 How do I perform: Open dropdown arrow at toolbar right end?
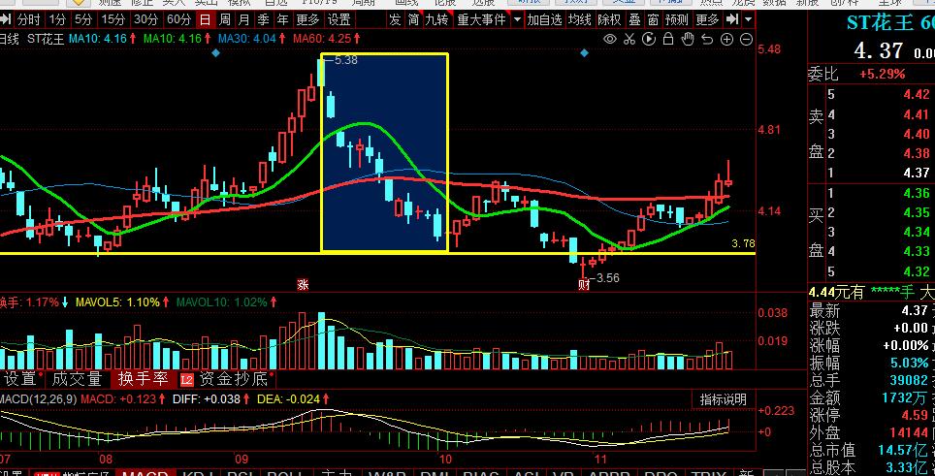tap(748, 19)
